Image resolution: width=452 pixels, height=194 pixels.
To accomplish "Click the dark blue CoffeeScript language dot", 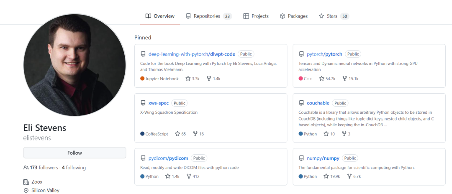I will tap(142, 134).
